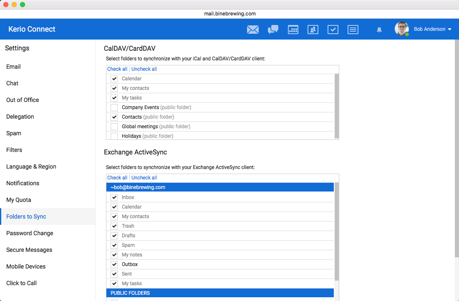
Task: Click the Kerio Connect logo text
Action: pos(32,29)
